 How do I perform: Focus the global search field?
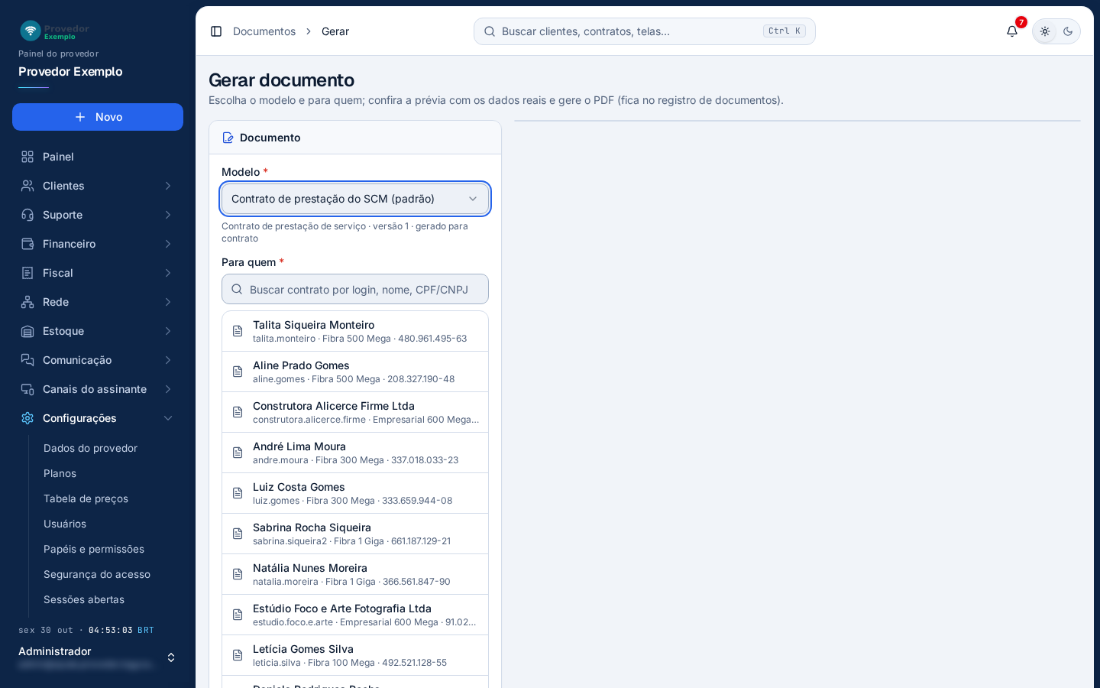[645, 31]
